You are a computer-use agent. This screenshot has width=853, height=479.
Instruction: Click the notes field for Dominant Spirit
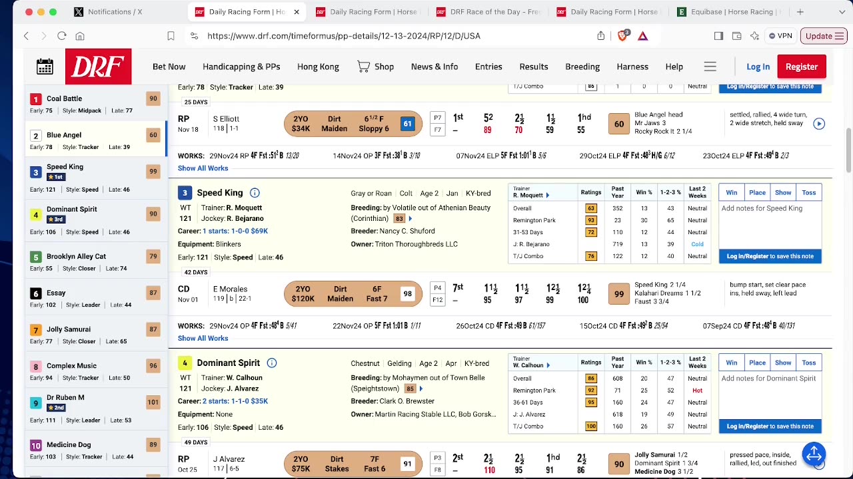point(770,395)
